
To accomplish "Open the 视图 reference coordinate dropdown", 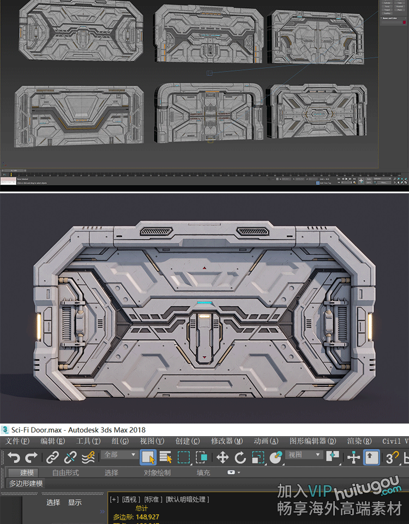I will click(x=304, y=455).
